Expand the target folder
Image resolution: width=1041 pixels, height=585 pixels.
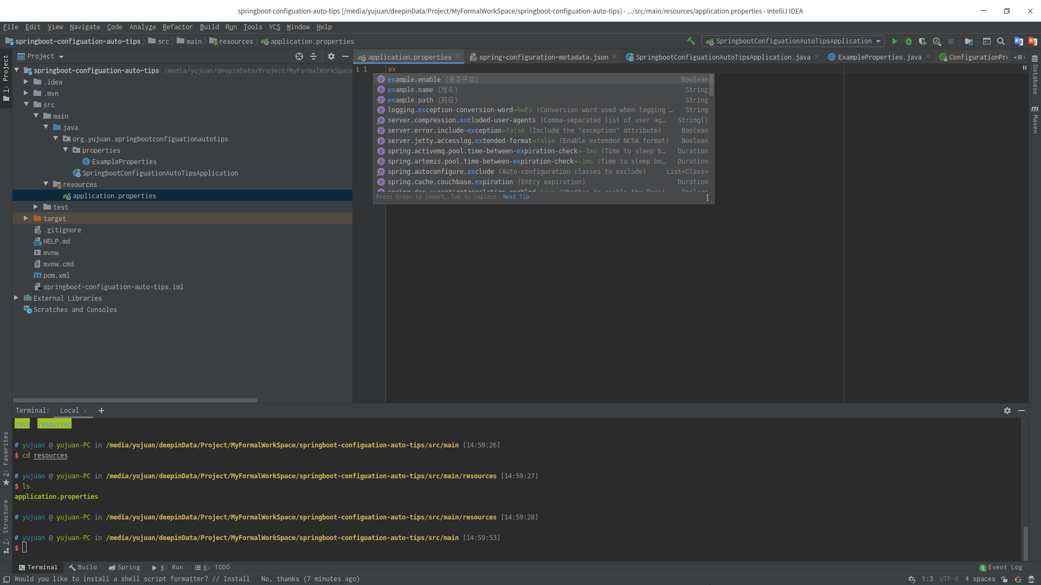(x=25, y=218)
